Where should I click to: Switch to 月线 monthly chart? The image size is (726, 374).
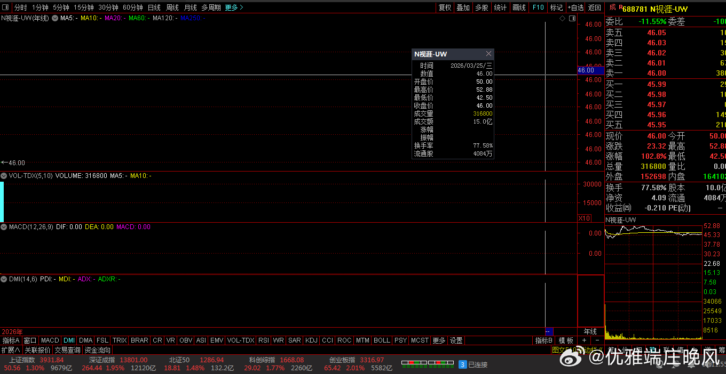pos(190,7)
